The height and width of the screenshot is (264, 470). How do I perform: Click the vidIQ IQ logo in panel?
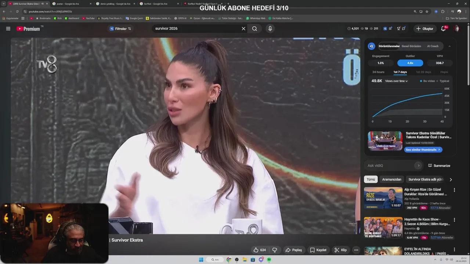(x=372, y=46)
